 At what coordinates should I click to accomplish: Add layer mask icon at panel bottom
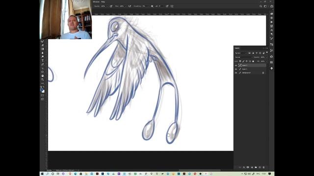pyautogui.click(x=248, y=167)
